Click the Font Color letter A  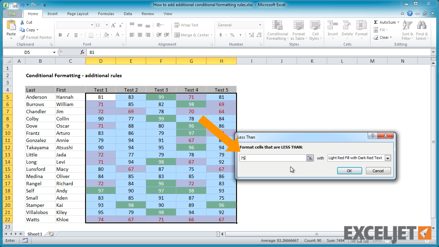118,35
